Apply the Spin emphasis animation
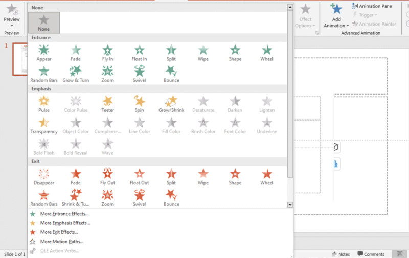The width and height of the screenshot is (409, 258). (140, 104)
